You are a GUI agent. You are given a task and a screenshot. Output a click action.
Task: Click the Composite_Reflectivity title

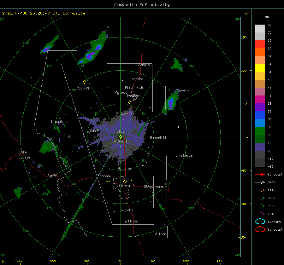(142, 5)
